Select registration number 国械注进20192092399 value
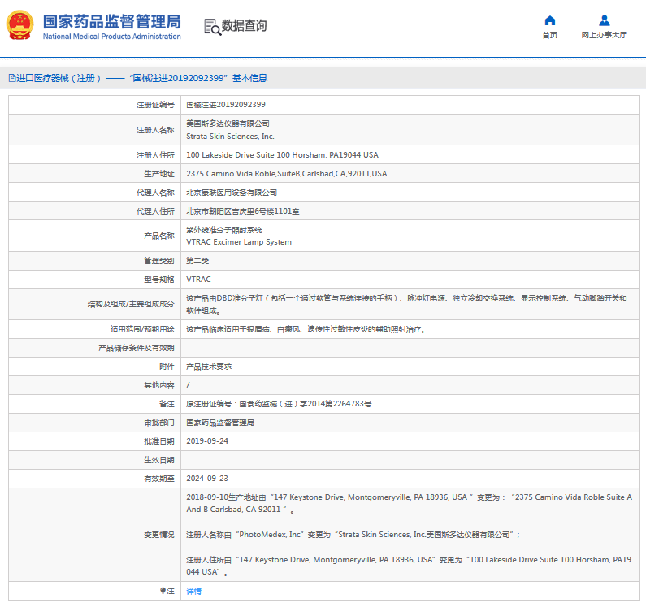The width and height of the screenshot is (646, 603). pyautogui.click(x=226, y=105)
